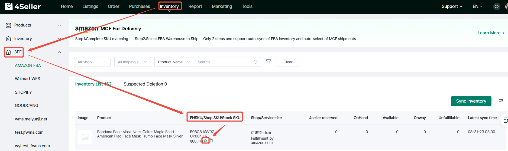Click the search magnifier icon
This screenshot has height=151, width=508.
255,62
